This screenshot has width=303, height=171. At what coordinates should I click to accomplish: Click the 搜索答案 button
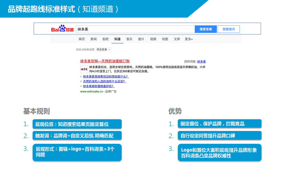click(x=206, y=29)
